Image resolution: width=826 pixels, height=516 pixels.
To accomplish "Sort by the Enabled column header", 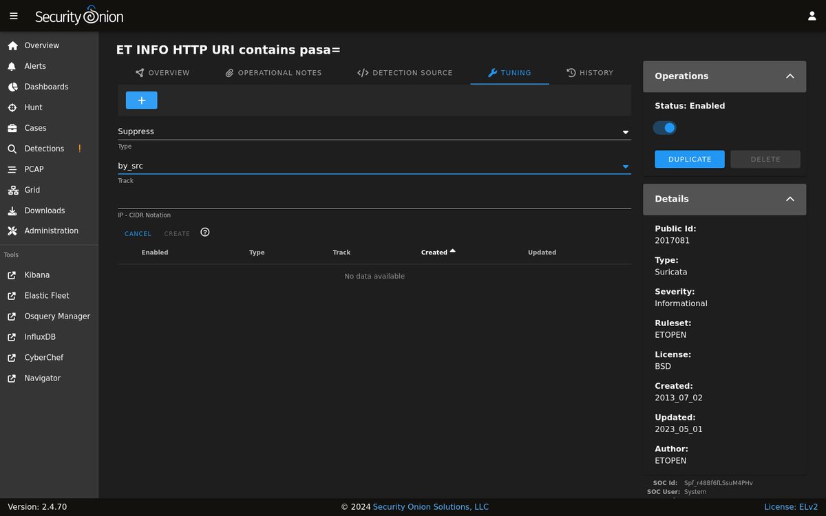I will pyautogui.click(x=155, y=252).
